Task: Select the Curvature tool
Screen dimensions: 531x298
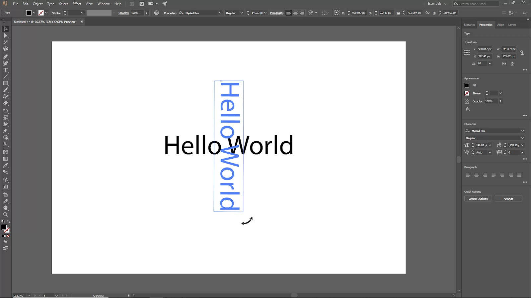Action: (6, 63)
